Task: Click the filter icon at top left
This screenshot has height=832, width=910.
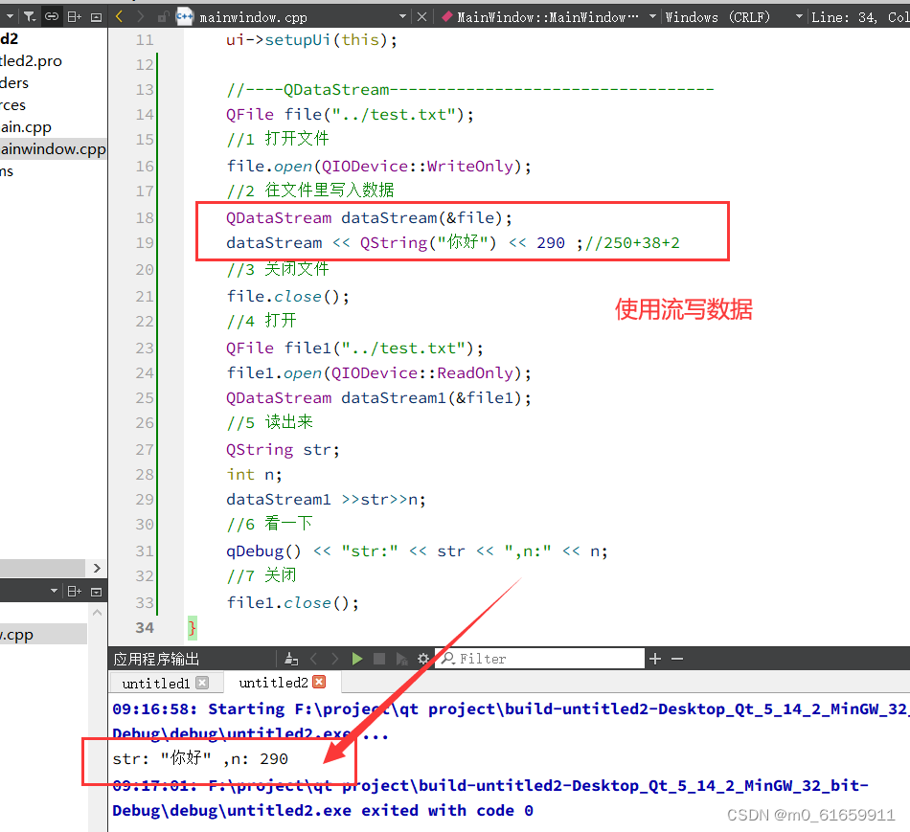Action: tap(29, 16)
